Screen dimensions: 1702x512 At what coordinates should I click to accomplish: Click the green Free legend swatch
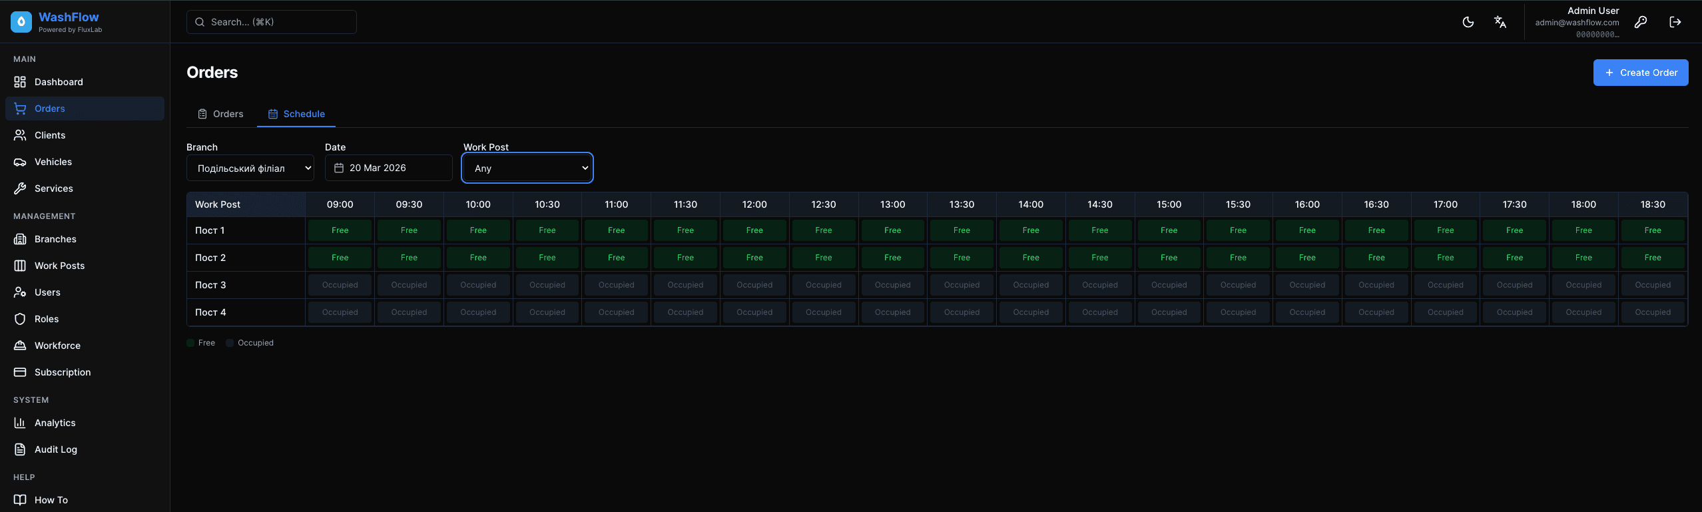(x=191, y=343)
